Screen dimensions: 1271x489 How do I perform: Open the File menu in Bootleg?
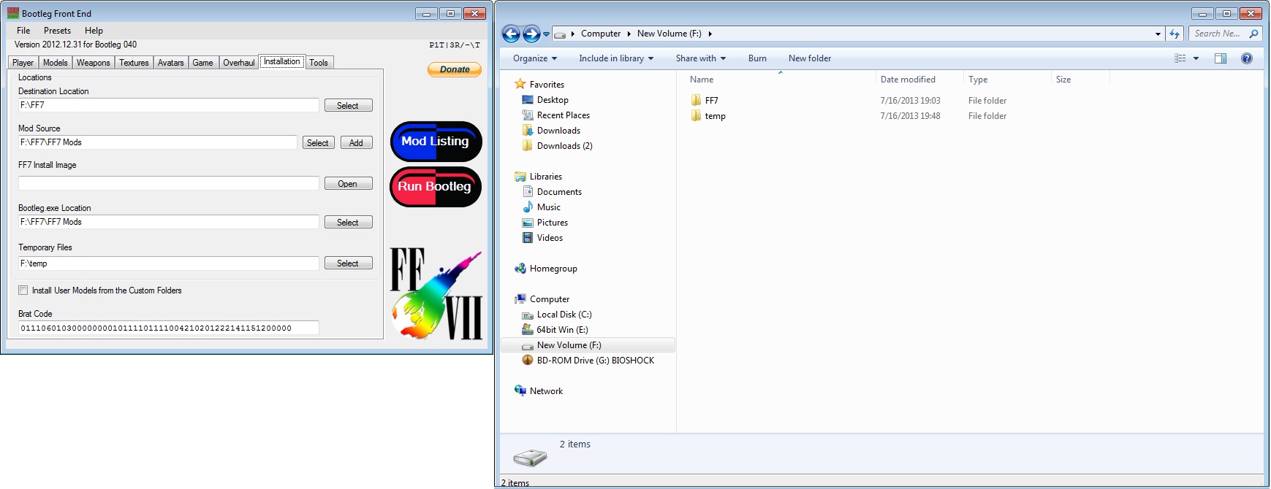point(23,31)
